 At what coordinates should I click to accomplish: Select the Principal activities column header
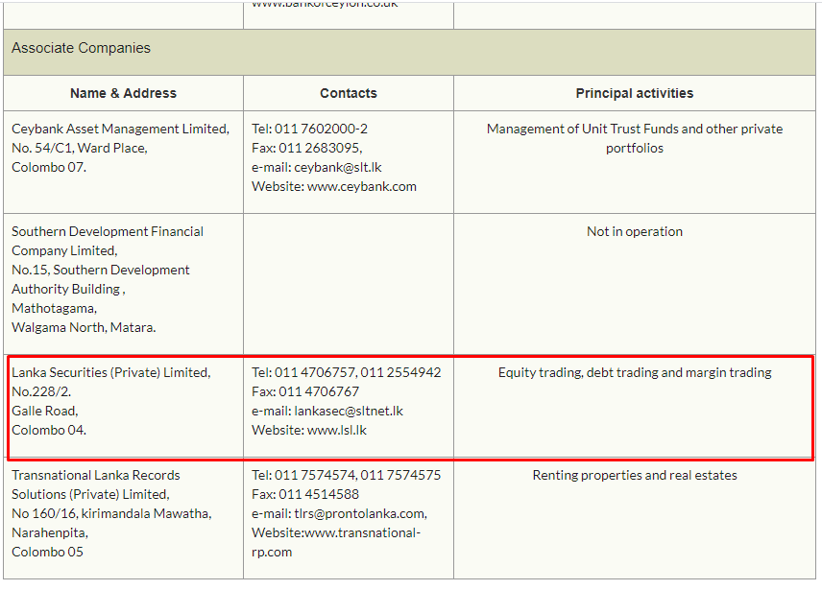coord(634,93)
